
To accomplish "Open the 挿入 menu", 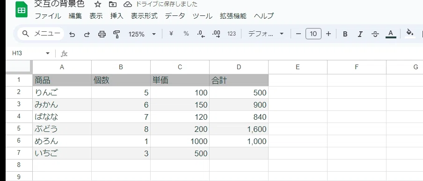I will tap(117, 16).
